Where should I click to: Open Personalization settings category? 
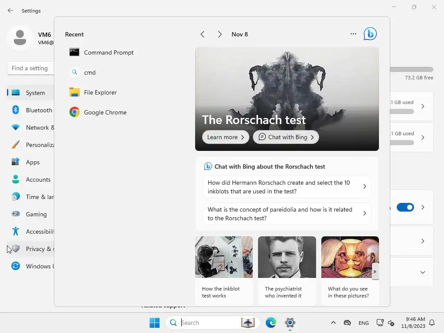31,145
